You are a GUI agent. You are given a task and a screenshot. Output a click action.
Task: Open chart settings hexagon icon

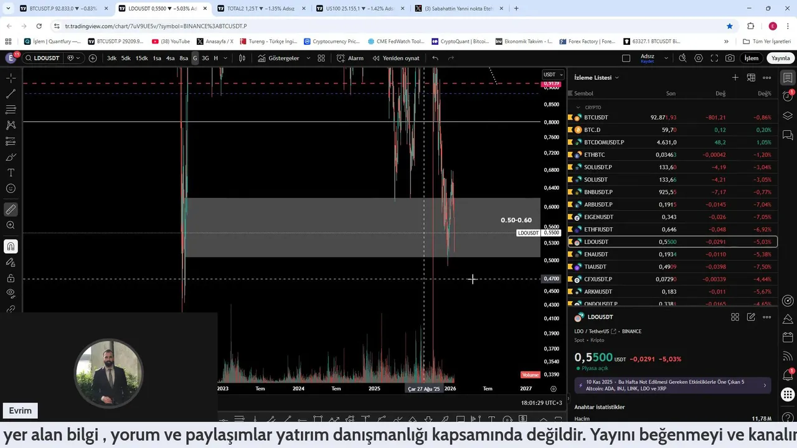coord(699,58)
